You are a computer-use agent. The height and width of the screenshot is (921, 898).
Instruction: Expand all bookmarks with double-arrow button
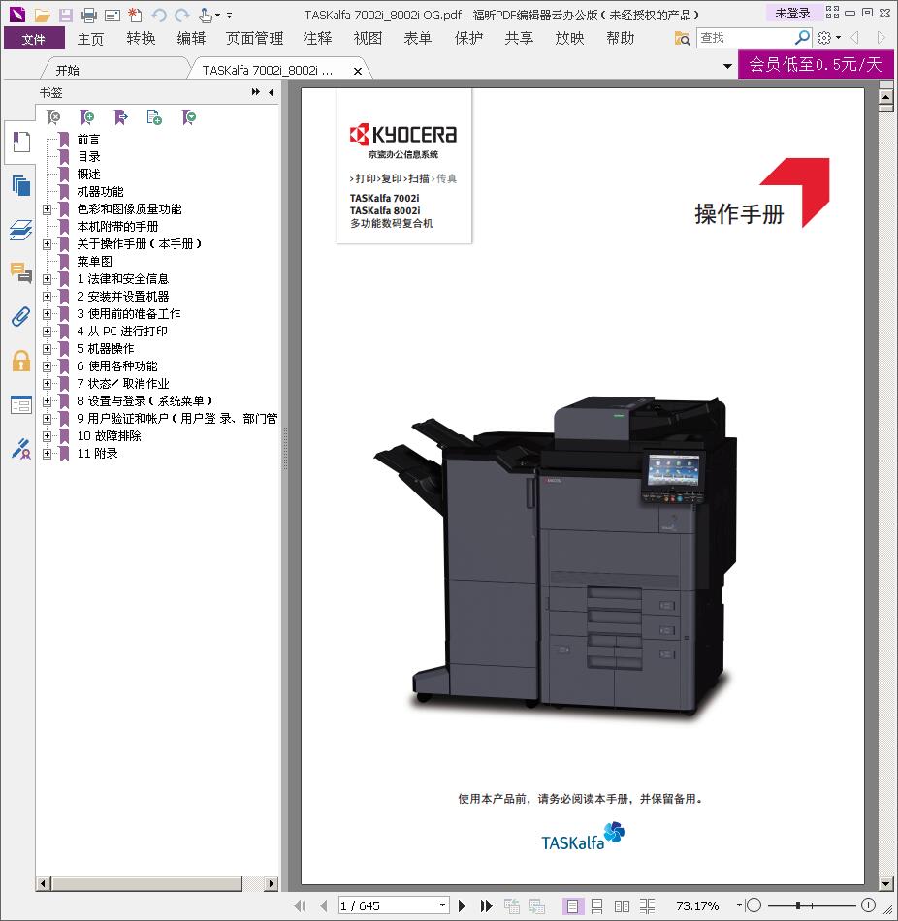(256, 92)
